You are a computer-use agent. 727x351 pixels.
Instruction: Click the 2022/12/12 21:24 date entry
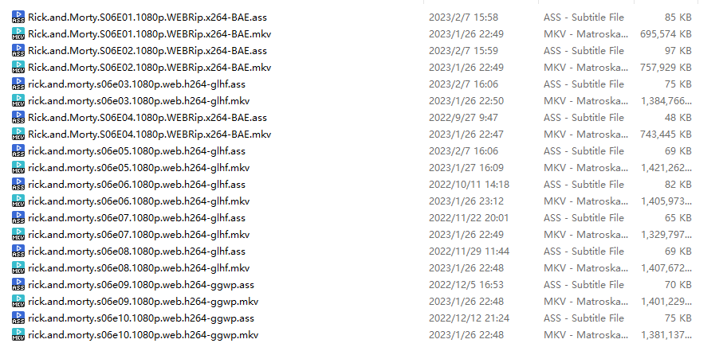(469, 318)
